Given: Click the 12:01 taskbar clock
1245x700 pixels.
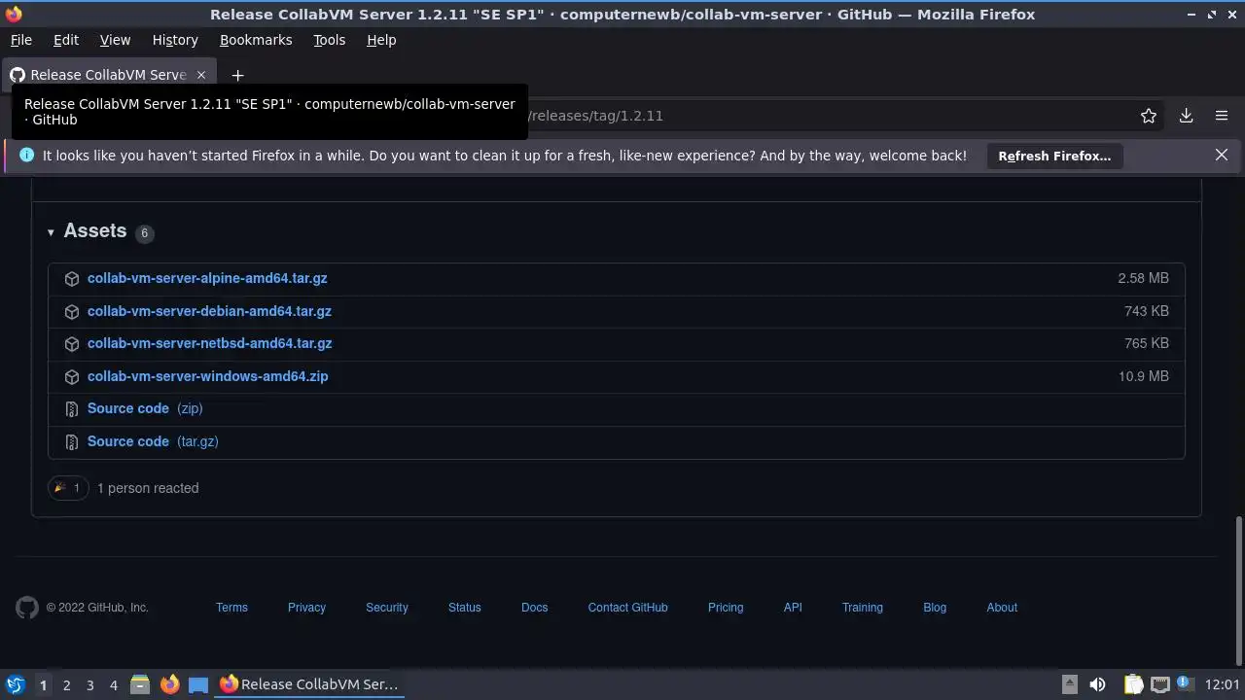Looking at the screenshot, I should tap(1223, 684).
